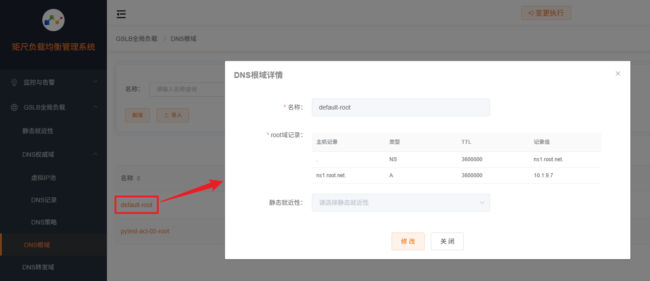Click the NS type cell
The image size is (650, 281).
(393, 159)
